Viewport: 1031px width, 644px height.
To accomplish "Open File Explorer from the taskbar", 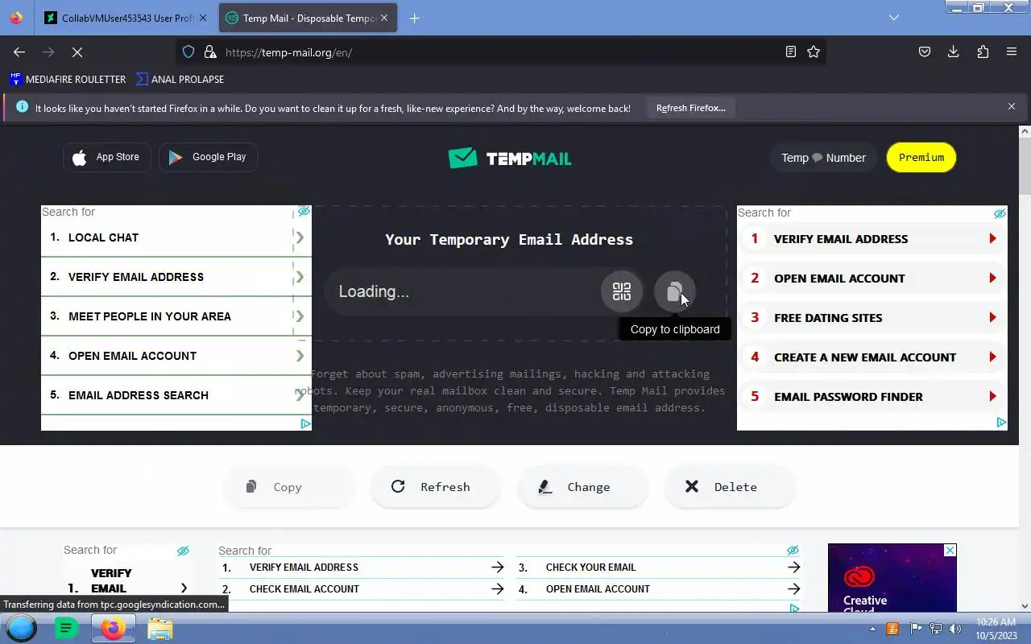I will pyautogui.click(x=159, y=628).
